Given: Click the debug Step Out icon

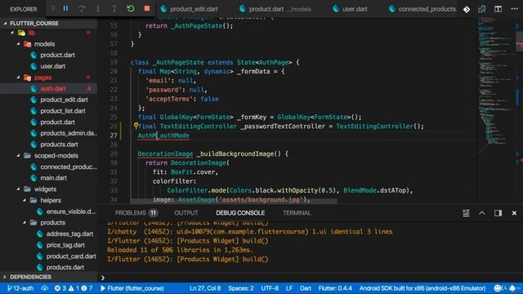Looking at the screenshot, I should (114, 9).
